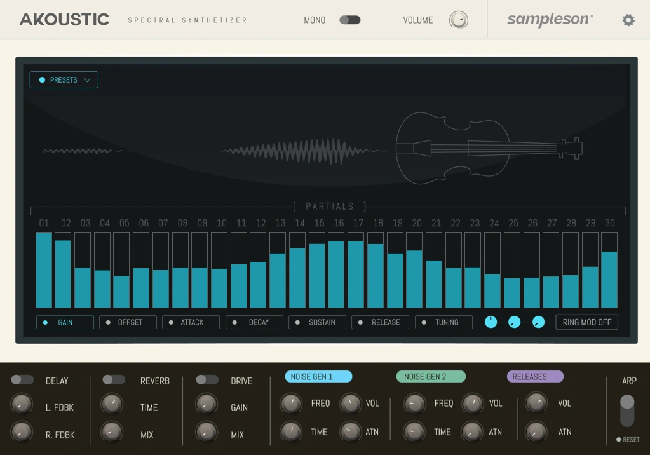The width and height of the screenshot is (650, 455).
Task: Click partial 05 gain bar
Action: click(x=121, y=270)
